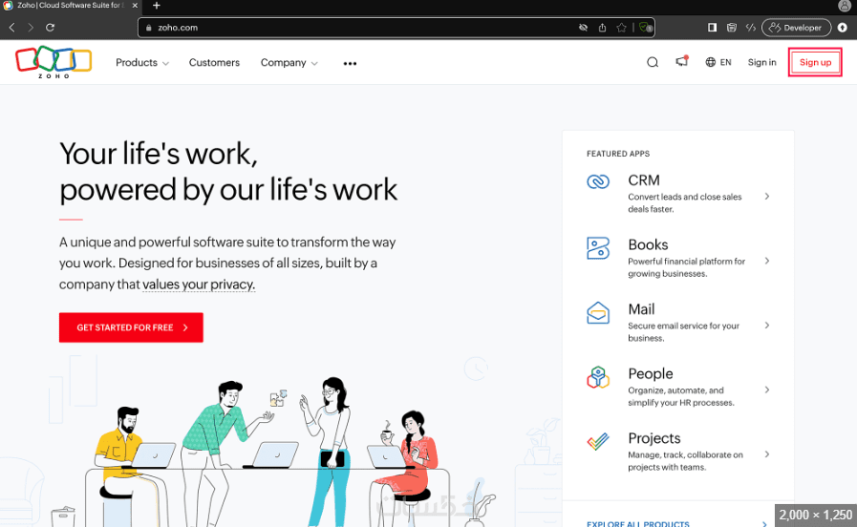The width and height of the screenshot is (857, 527).
Task: Click the Zoho logo in header
Action: point(54,62)
